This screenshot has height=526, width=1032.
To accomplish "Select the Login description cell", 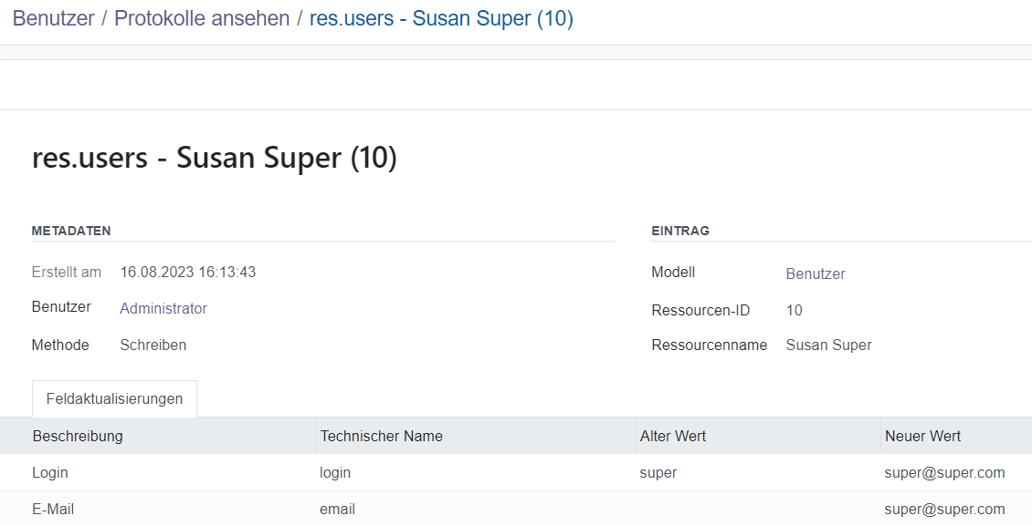I will click(x=50, y=472).
